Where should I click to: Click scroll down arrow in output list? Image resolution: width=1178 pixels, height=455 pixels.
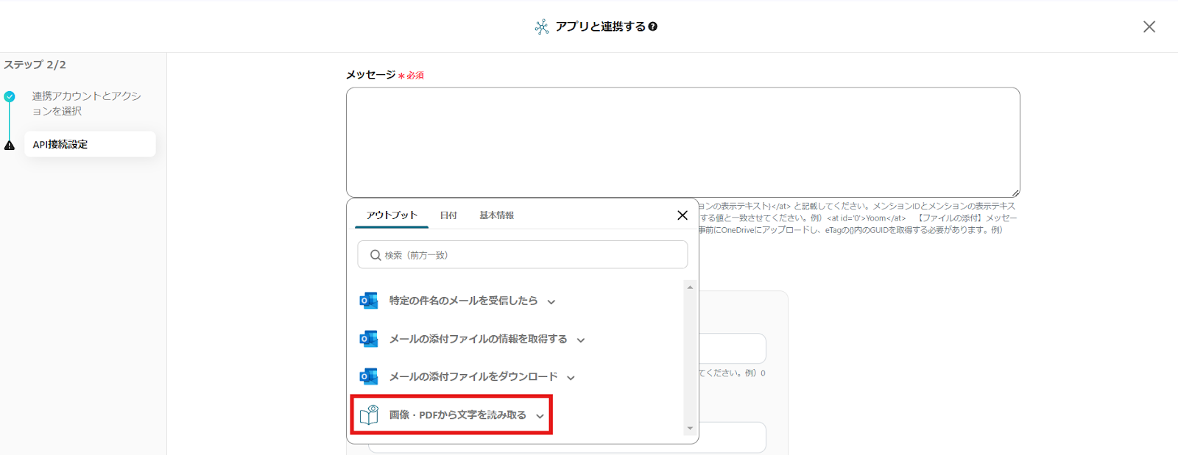(690, 429)
